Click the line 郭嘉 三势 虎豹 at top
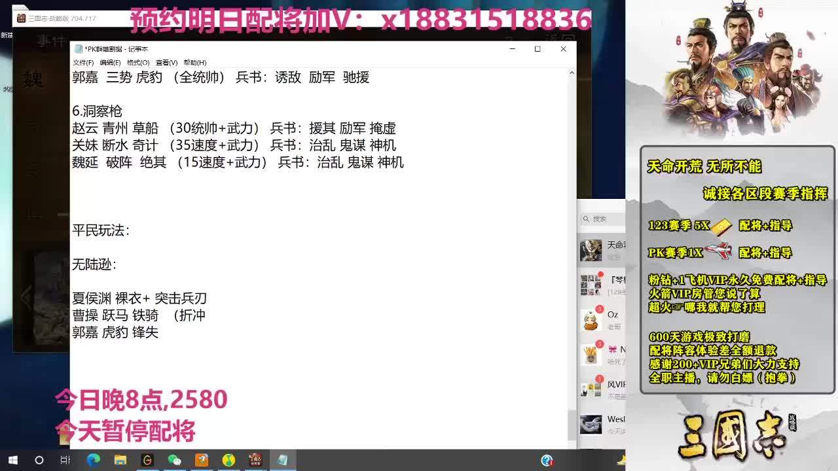 tap(221, 77)
